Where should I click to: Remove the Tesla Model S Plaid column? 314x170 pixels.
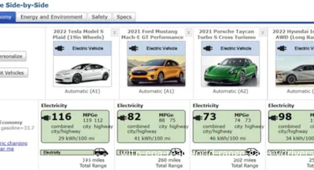[x=114, y=33]
